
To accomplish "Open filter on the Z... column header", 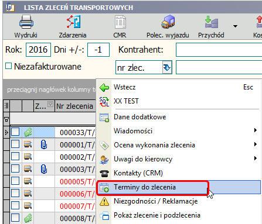I will [50, 104].
